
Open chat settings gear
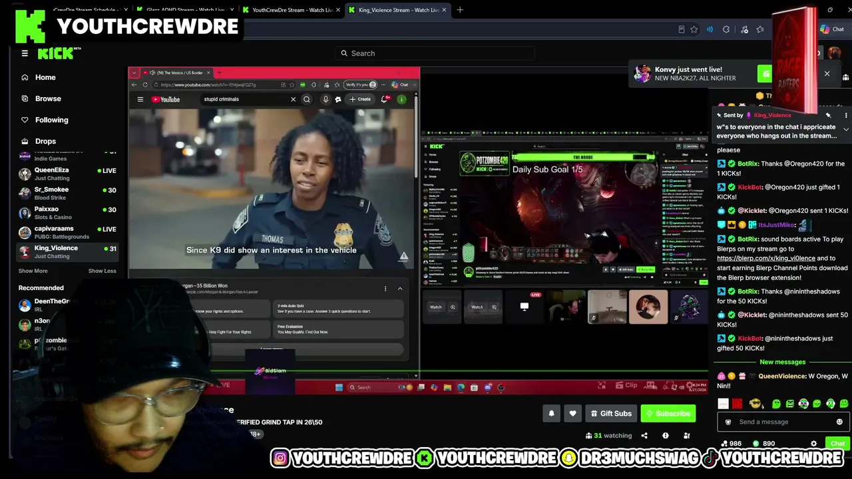(x=813, y=444)
